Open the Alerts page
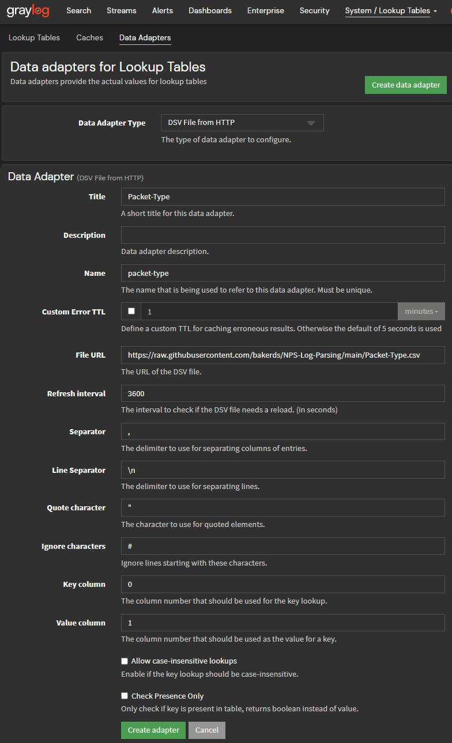The width and height of the screenshot is (452, 743). (x=163, y=11)
